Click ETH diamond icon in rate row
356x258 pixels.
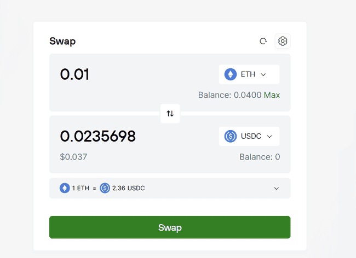point(65,188)
